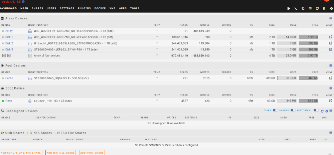Open the Disk 1 device link
The width and height of the screenshot is (334, 155).
[x=9, y=37]
